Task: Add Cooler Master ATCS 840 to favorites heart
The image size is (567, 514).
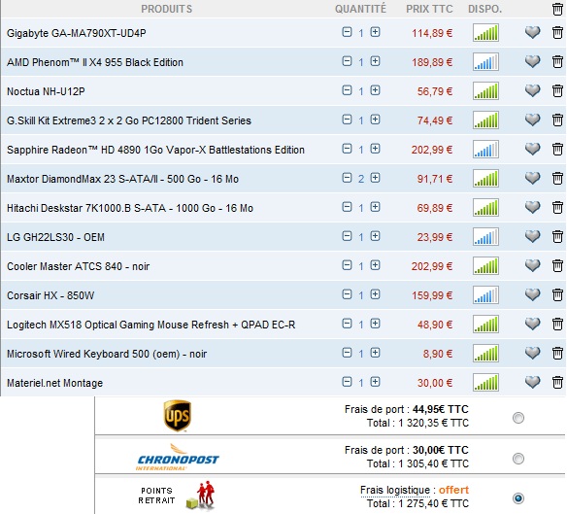Action: 532,265
